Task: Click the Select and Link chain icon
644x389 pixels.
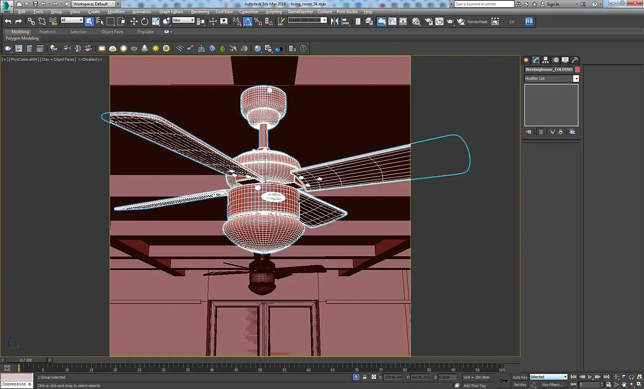Action: [x=31, y=21]
